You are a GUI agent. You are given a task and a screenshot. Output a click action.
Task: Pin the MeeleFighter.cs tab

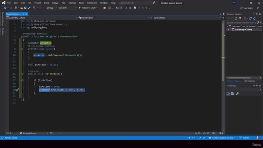[23, 14]
